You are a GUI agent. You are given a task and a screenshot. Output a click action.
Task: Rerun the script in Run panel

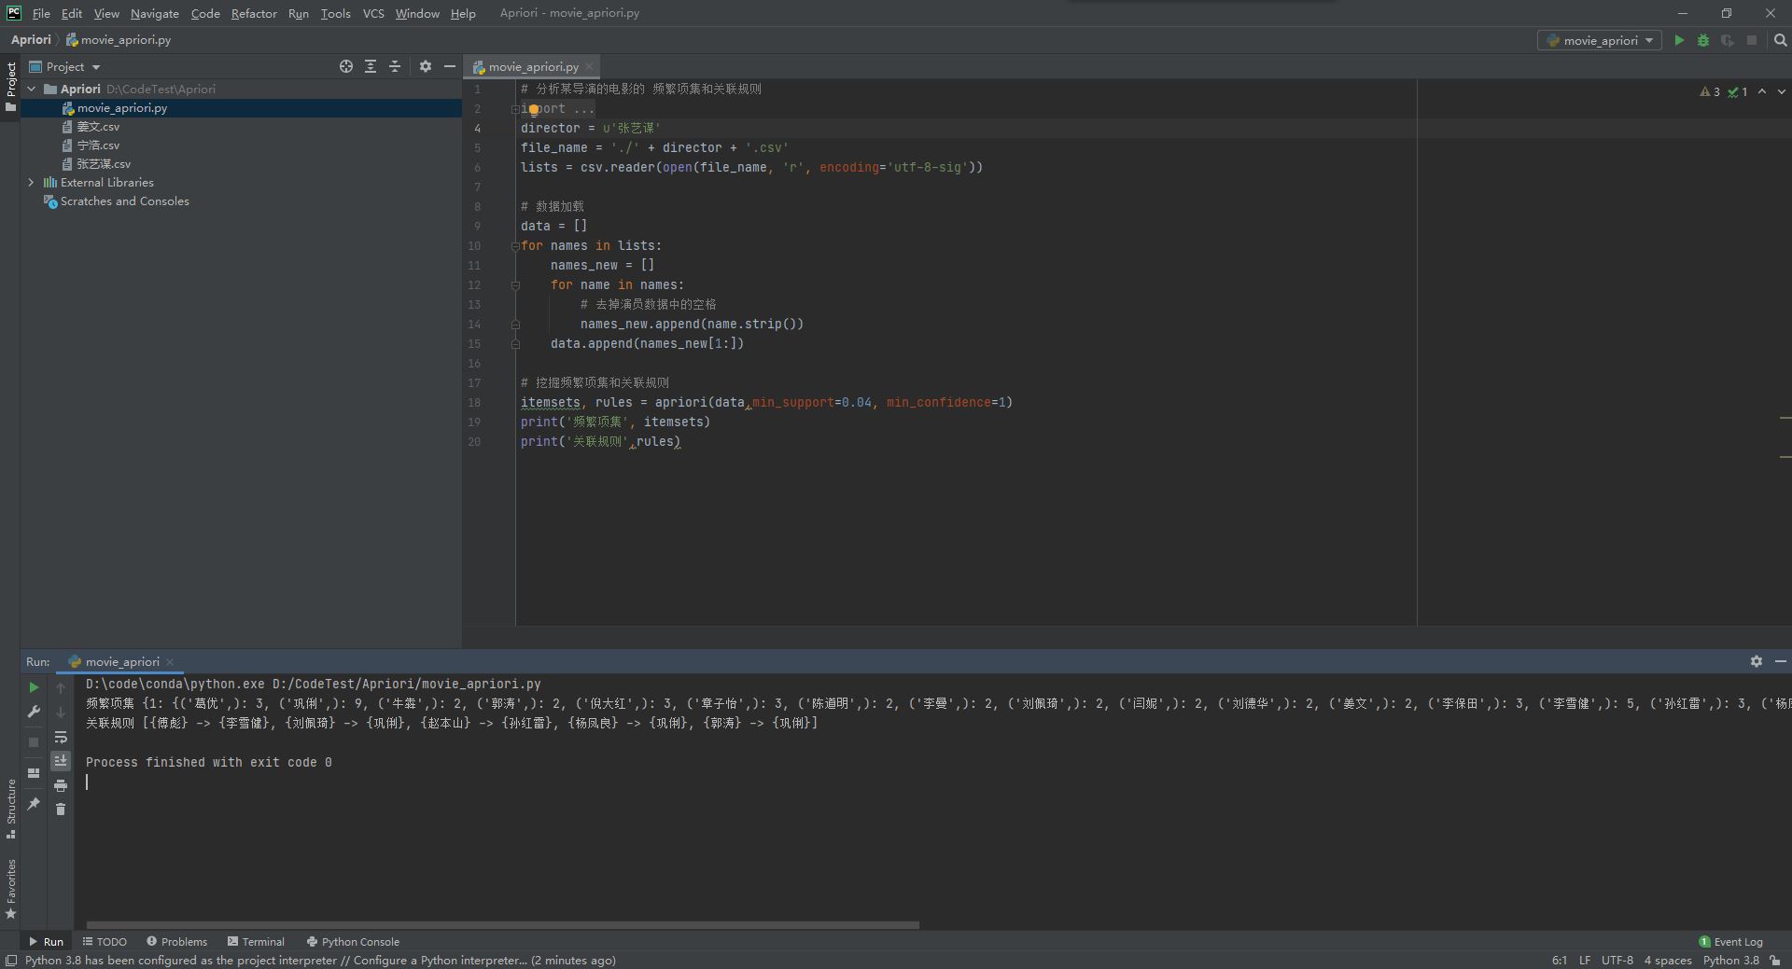34,687
